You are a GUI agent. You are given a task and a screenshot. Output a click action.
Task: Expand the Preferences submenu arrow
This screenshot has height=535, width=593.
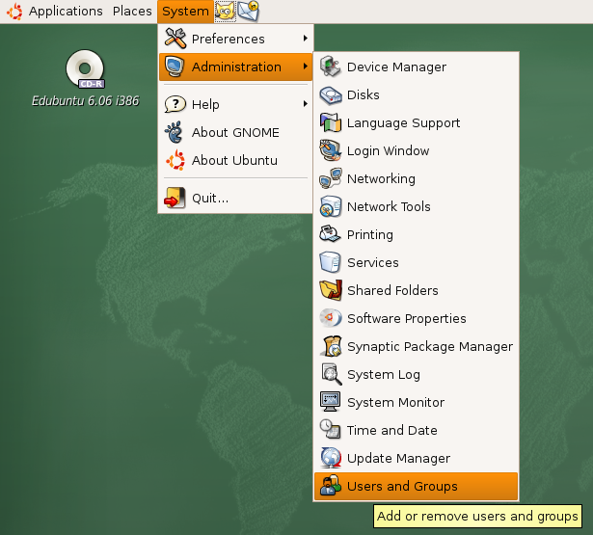(x=306, y=39)
